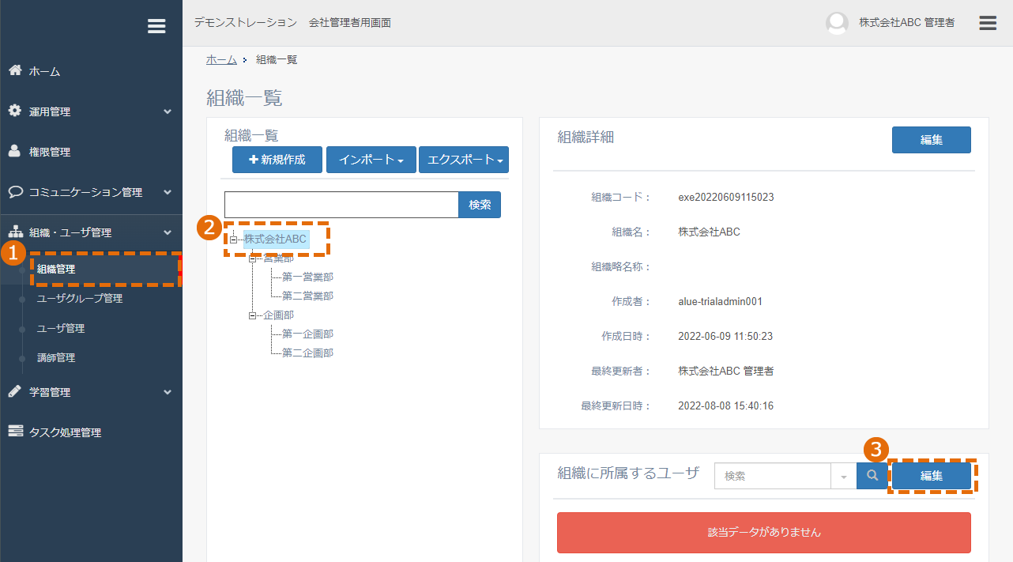This screenshot has height=562, width=1013.
Task: Select 第一営業部 in organization tree
Action: click(307, 277)
